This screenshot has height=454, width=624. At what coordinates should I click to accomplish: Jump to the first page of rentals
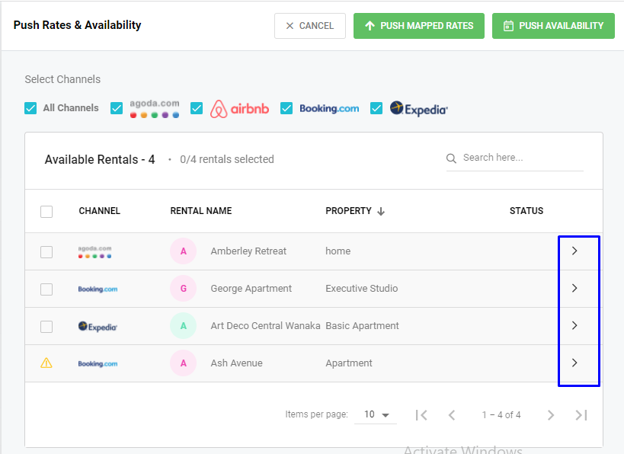tap(421, 415)
